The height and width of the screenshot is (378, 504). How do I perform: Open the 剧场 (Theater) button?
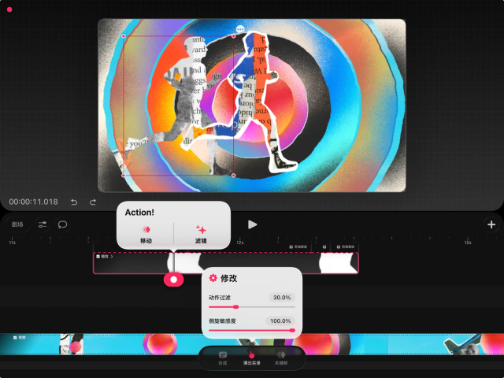(17, 224)
